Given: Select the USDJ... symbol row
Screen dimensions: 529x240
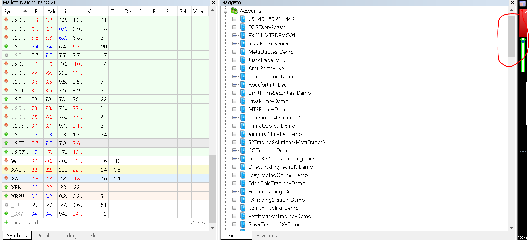Looking at the screenshot, I should click(105, 64).
